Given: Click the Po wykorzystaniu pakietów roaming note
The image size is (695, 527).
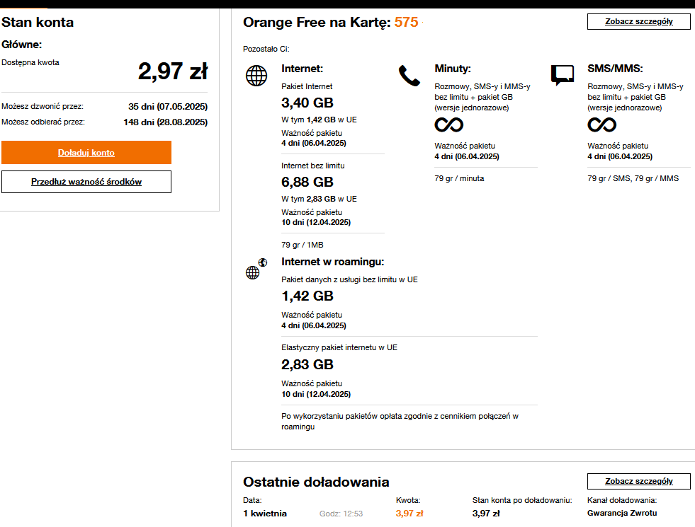Looking at the screenshot, I should [x=400, y=421].
